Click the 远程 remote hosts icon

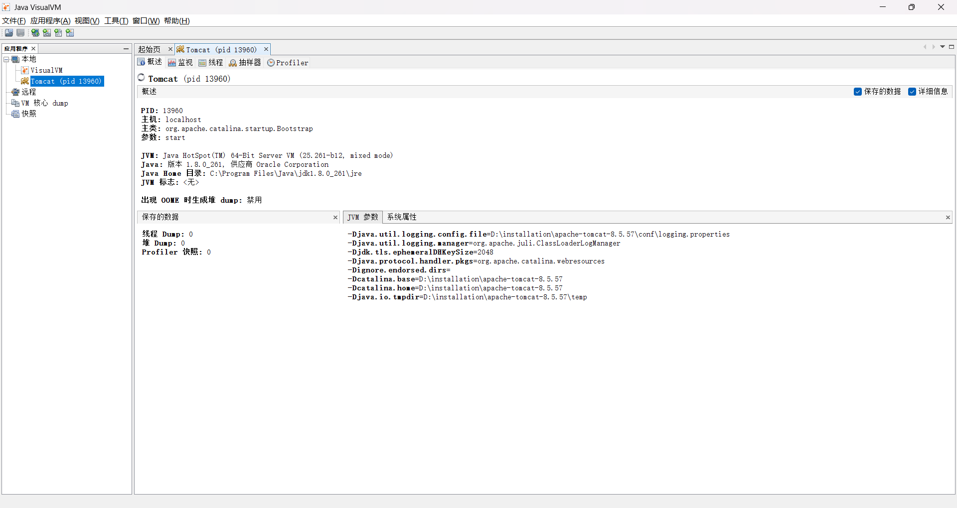tap(15, 92)
